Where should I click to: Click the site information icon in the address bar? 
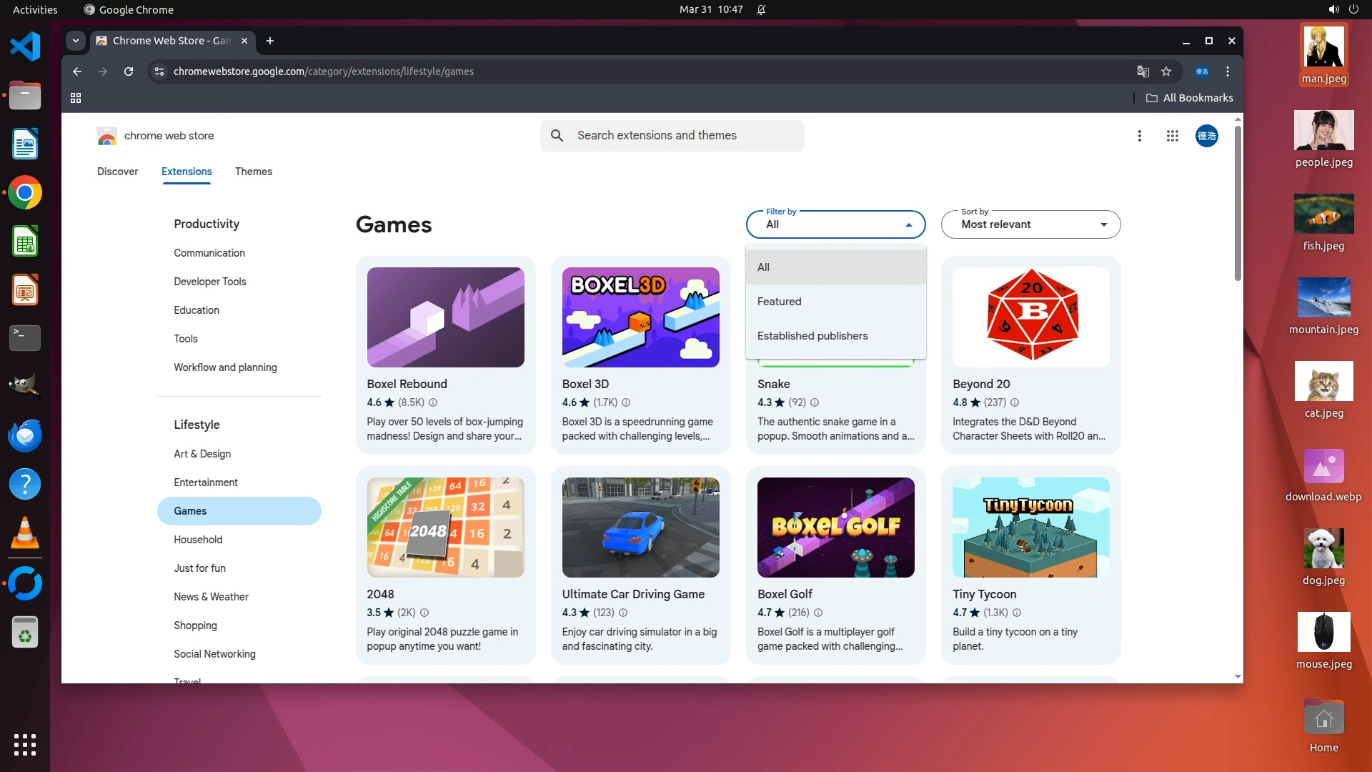pyautogui.click(x=159, y=71)
